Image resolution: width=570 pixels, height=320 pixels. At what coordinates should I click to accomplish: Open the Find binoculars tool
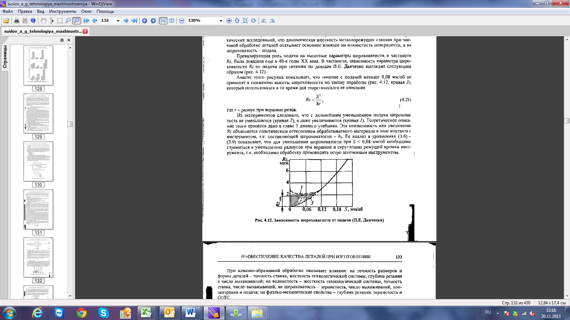click(x=25, y=21)
